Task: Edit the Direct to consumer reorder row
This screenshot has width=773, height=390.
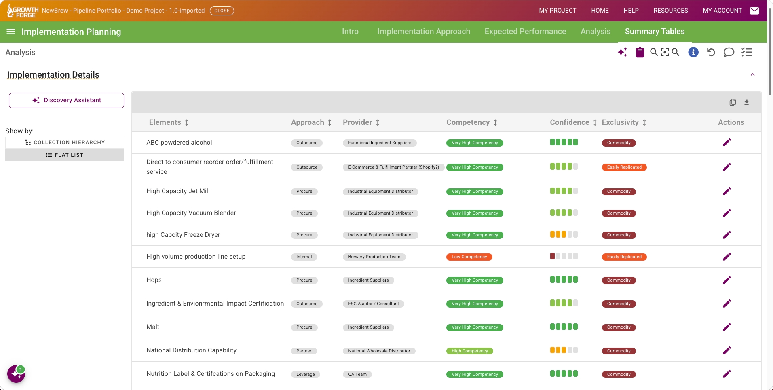Action: pyautogui.click(x=727, y=167)
